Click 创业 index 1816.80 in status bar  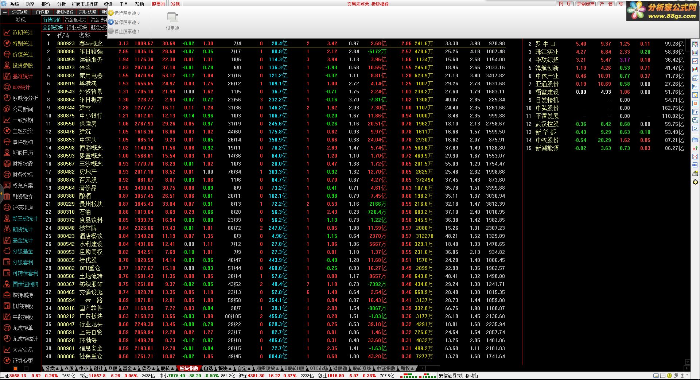point(331,376)
